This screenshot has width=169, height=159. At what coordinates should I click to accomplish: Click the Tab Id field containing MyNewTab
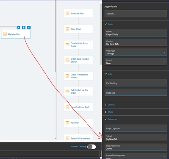pos(136,137)
